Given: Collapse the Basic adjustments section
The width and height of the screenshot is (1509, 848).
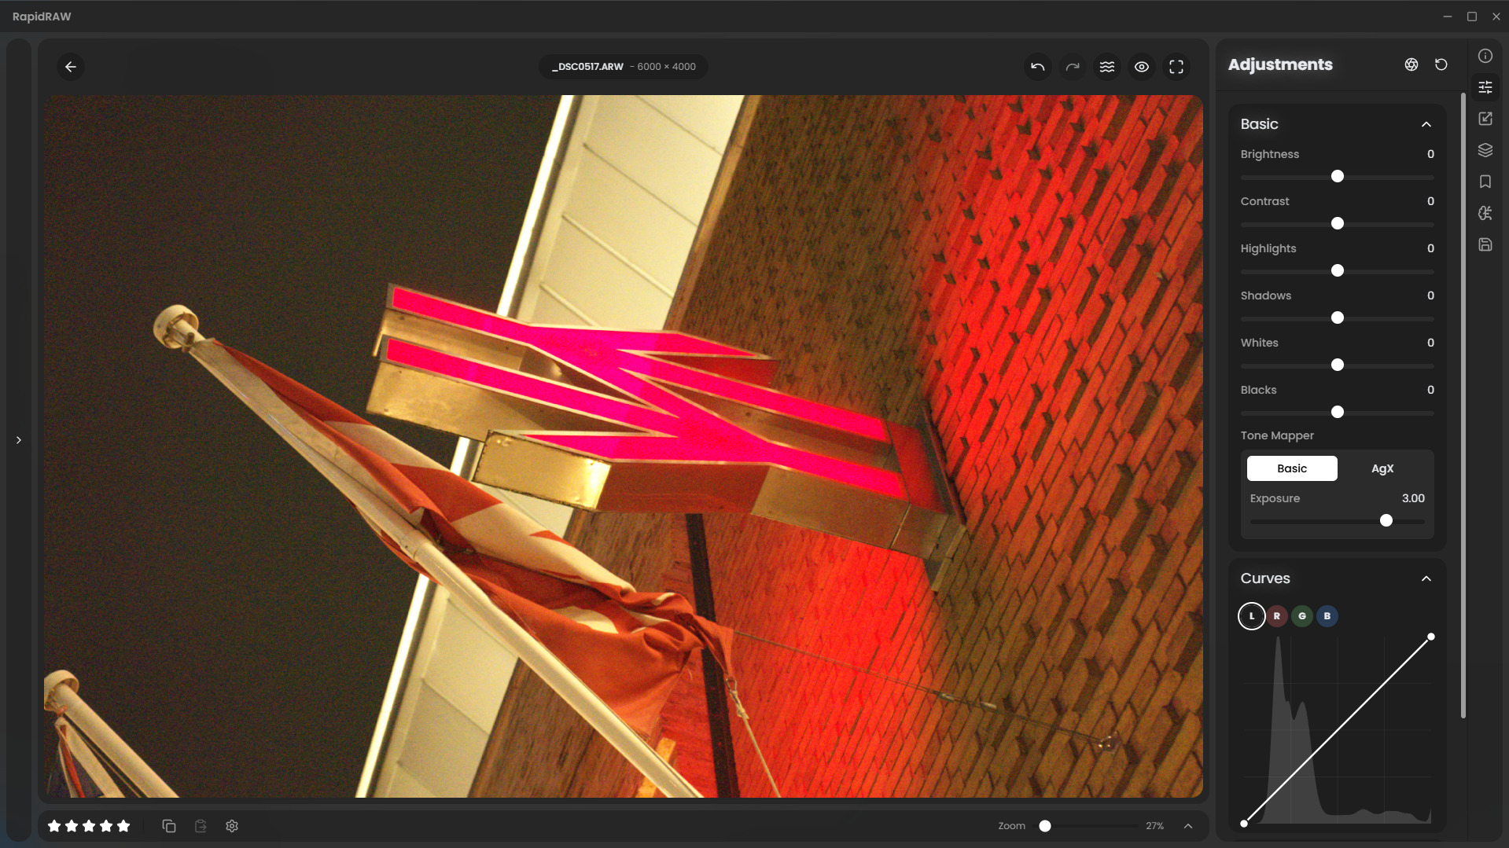Looking at the screenshot, I should tap(1426, 124).
